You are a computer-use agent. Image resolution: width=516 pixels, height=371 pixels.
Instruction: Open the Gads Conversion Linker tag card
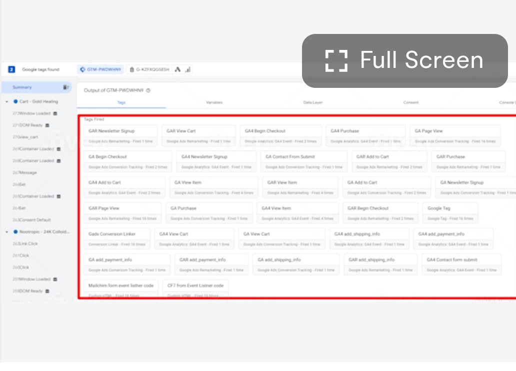click(x=116, y=239)
